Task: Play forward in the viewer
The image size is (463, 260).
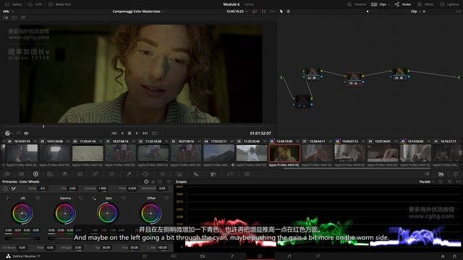Action: pyautogui.click(x=137, y=133)
